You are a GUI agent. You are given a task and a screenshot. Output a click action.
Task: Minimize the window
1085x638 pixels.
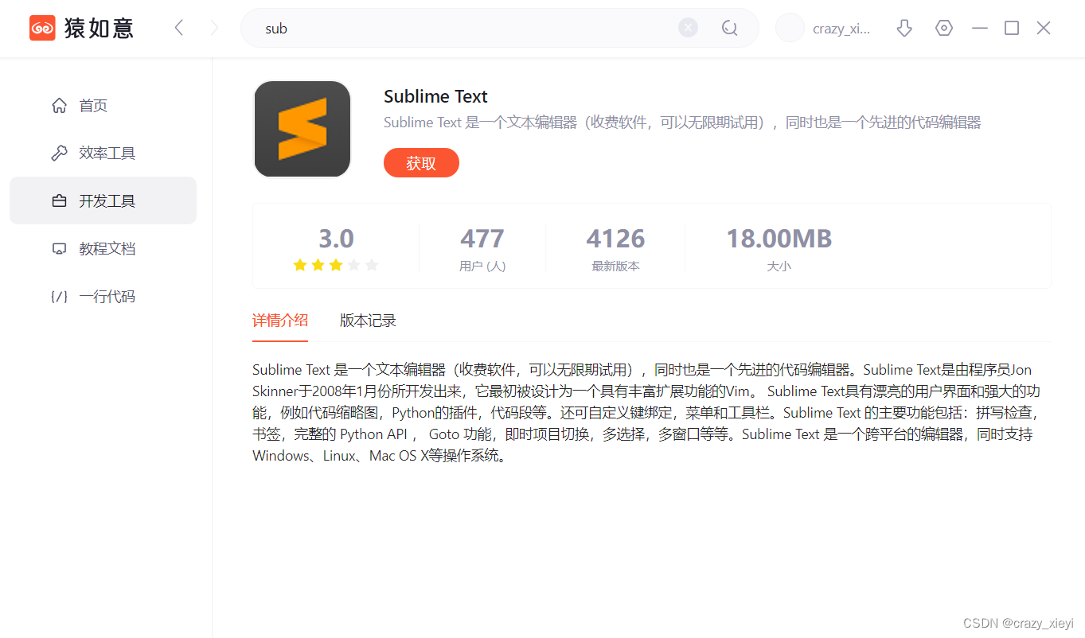coord(980,28)
